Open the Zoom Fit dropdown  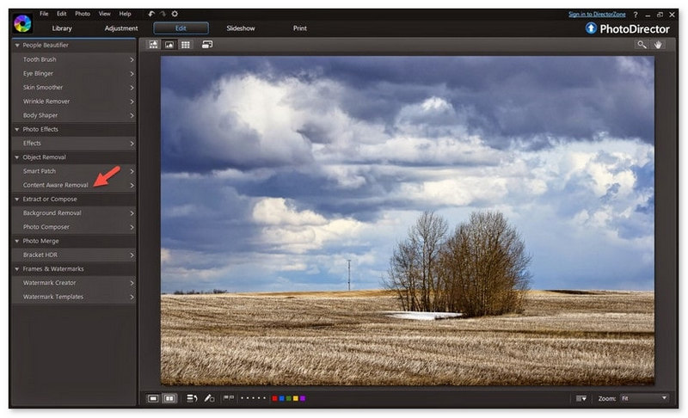pos(644,398)
